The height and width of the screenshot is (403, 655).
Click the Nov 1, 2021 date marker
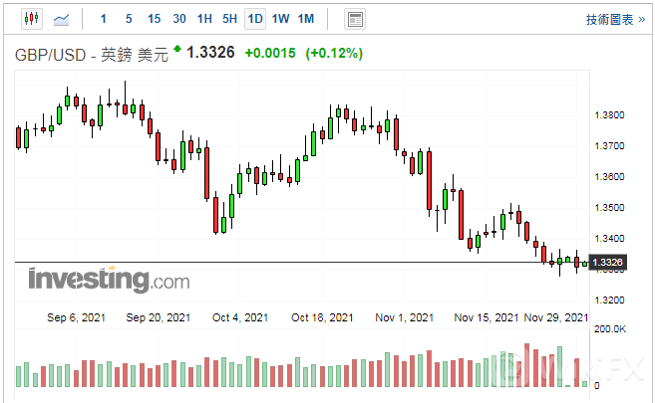pos(404,317)
